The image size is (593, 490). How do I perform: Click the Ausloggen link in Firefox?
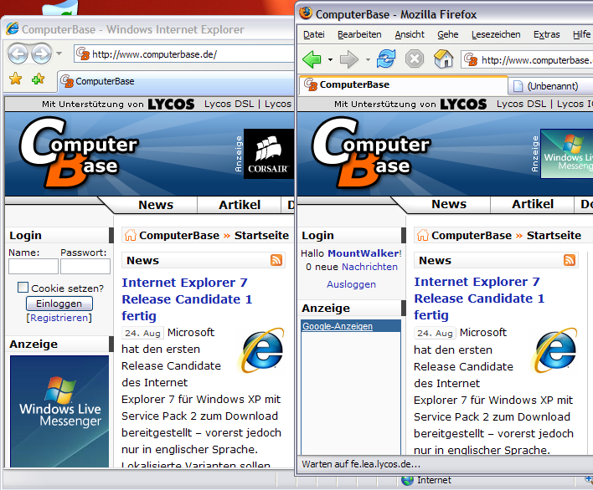pyautogui.click(x=351, y=284)
